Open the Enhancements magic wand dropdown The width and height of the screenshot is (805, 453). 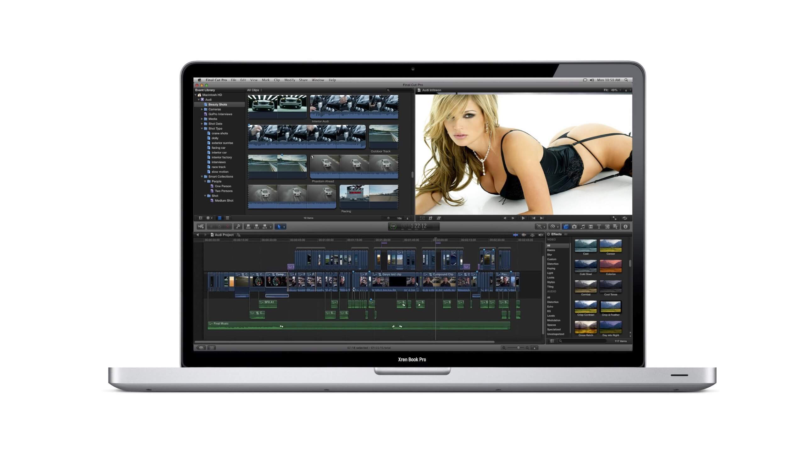(540, 226)
